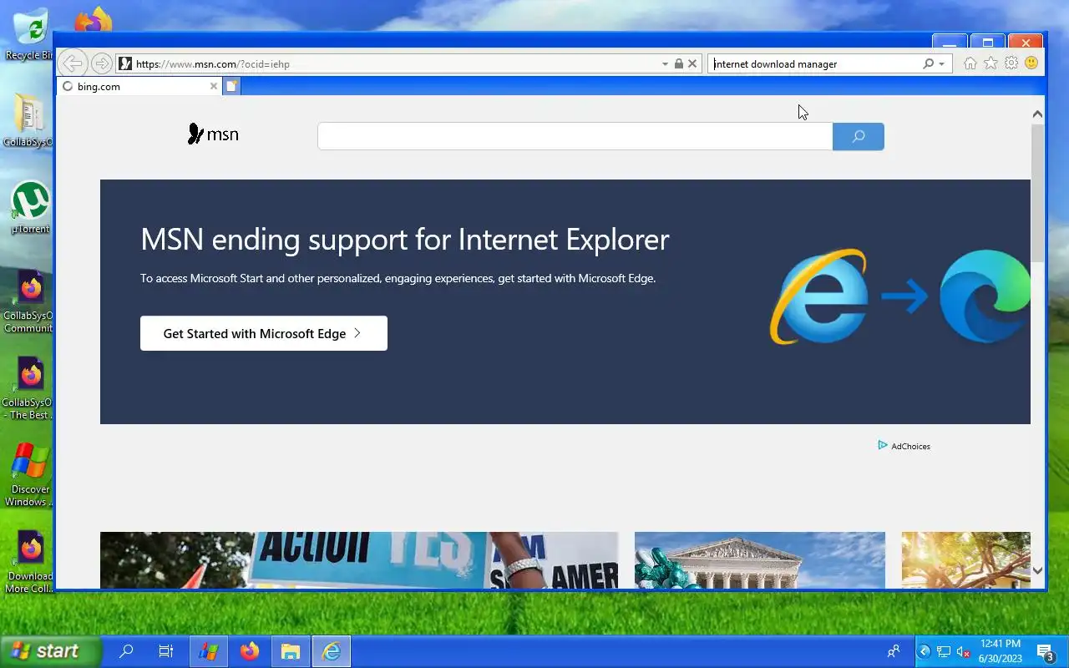The width and height of the screenshot is (1069, 668).
Task: Click the site favicon in the address bar
Action: pos(125,63)
